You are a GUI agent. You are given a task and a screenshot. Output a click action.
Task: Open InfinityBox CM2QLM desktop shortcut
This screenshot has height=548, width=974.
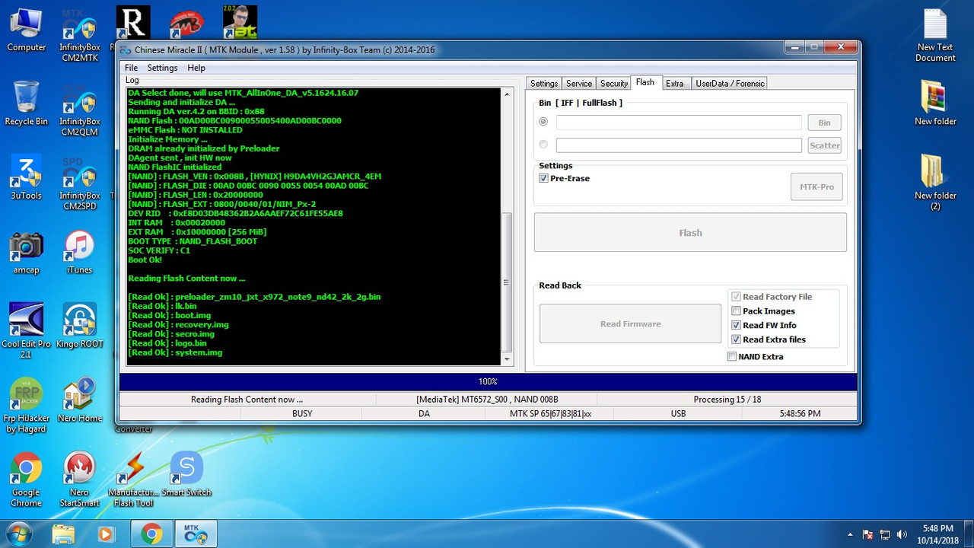tap(79, 110)
